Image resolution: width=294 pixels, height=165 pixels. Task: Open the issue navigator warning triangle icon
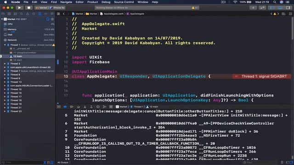[28, 14]
